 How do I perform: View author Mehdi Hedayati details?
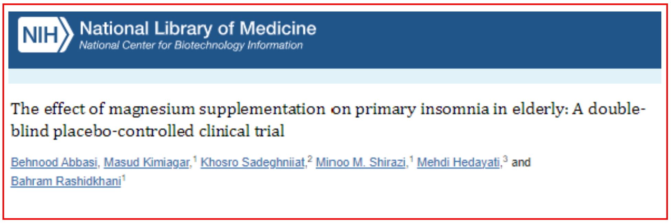tap(458, 162)
